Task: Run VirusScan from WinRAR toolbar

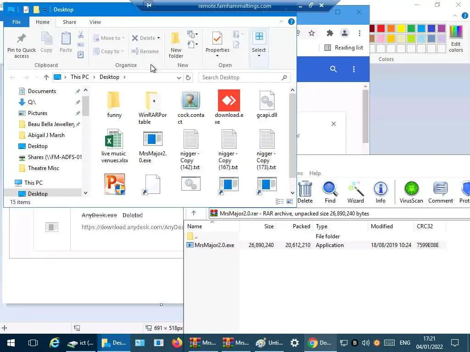Action: click(411, 192)
